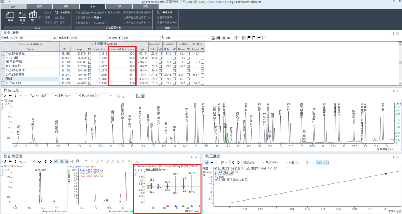Go to next sample with down arrow

click(x=54, y=38)
